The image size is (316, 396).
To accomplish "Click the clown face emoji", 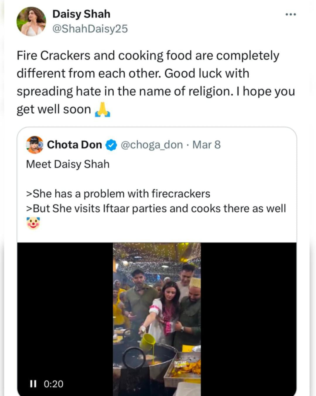I will [33, 223].
